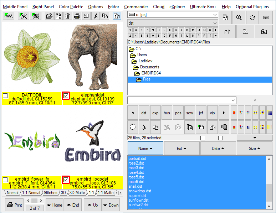Click the magnifier search icon
This screenshot has height=213, width=276.
tap(239, 17)
